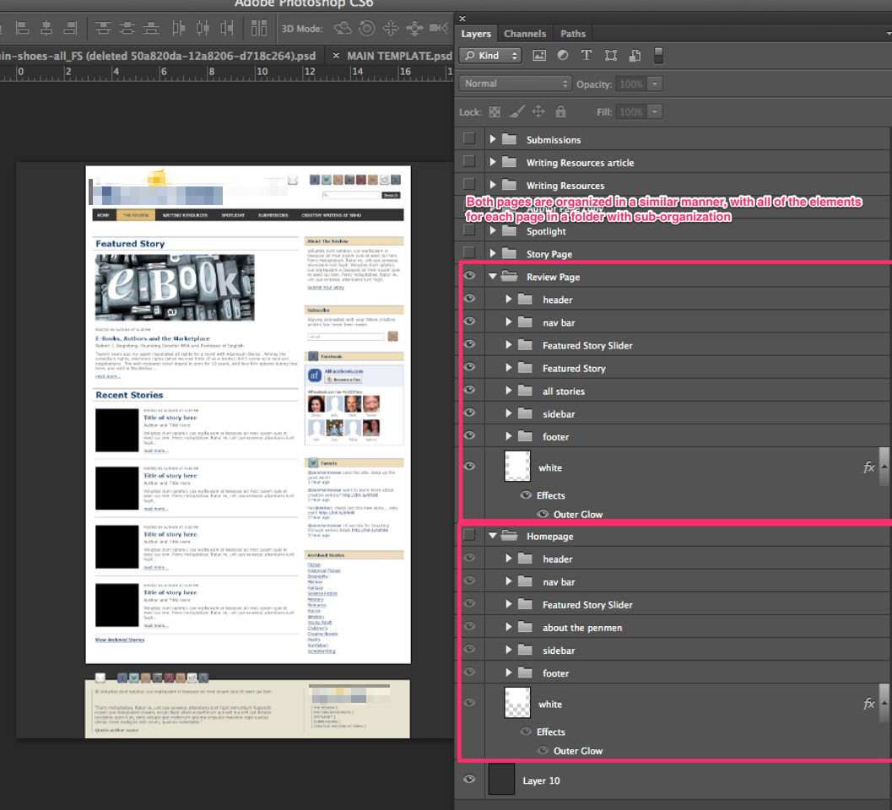Close the MAIN TEMPLATE.psd tab

336,56
